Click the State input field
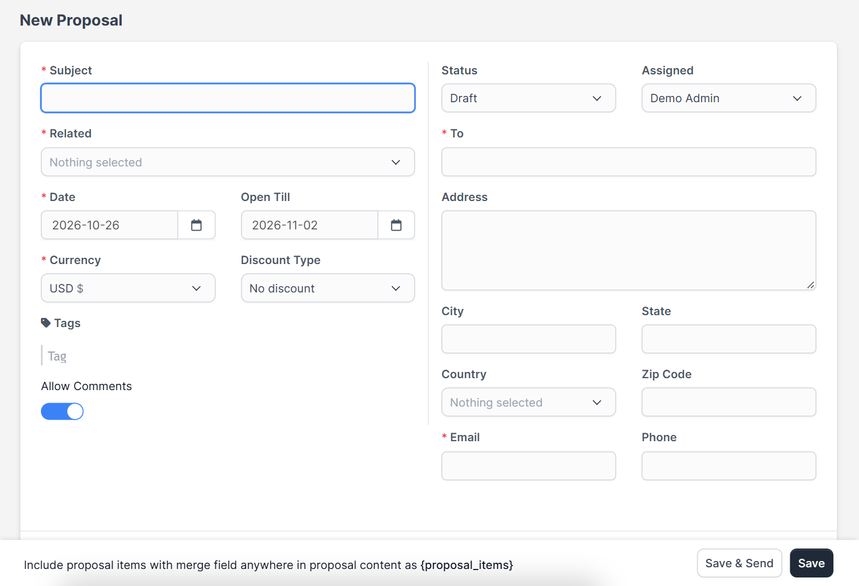This screenshot has width=859, height=586. pos(729,339)
